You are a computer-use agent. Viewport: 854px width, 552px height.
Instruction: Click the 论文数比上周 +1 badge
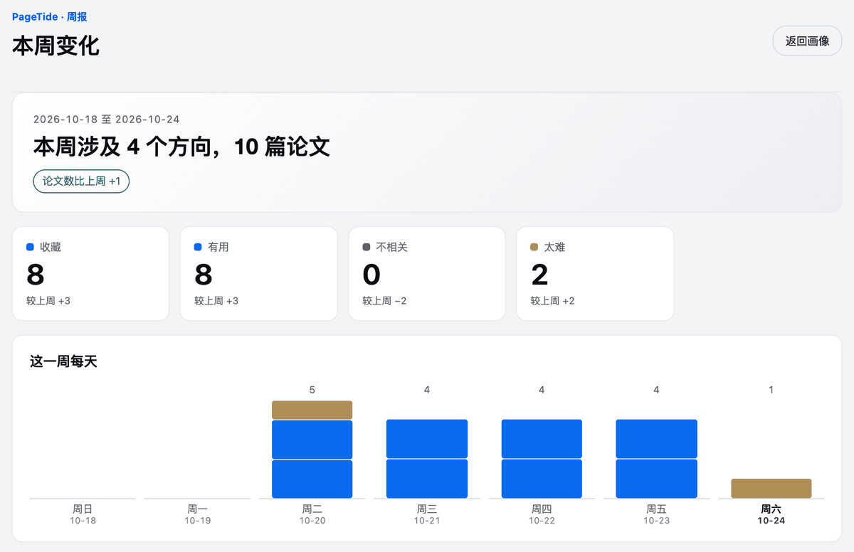(81, 181)
